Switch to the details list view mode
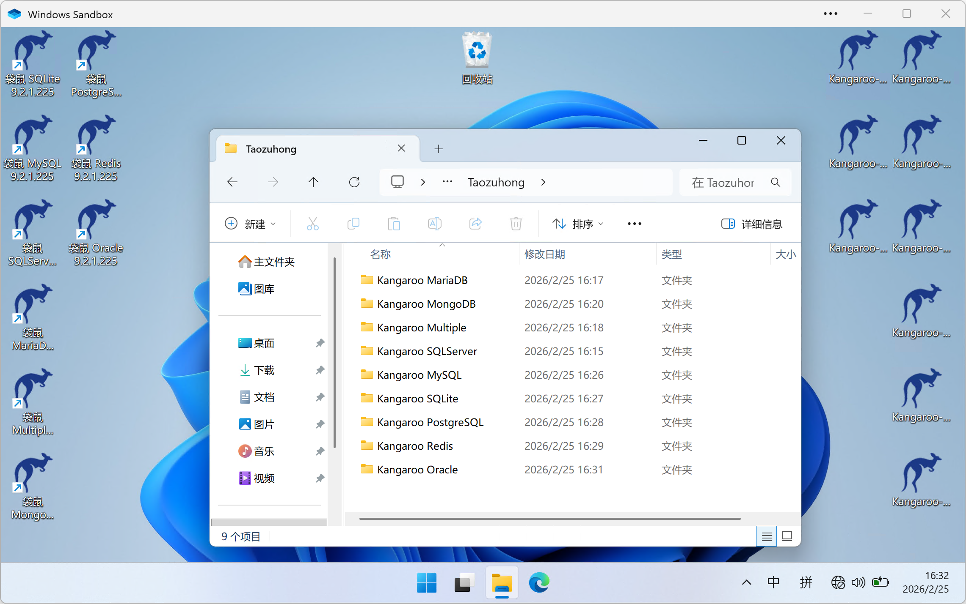 pos(767,536)
